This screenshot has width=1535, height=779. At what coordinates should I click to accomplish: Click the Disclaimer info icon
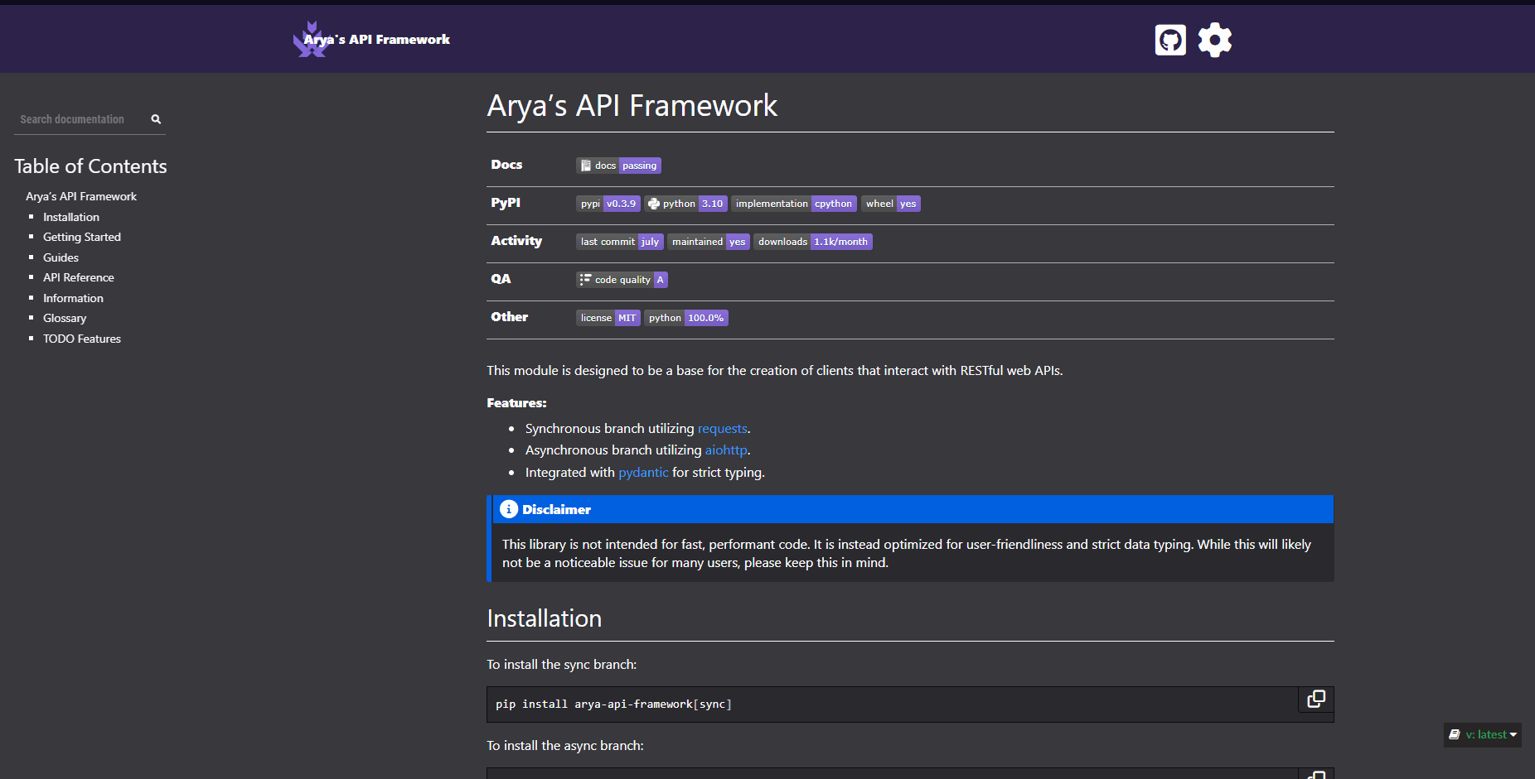pyautogui.click(x=509, y=509)
